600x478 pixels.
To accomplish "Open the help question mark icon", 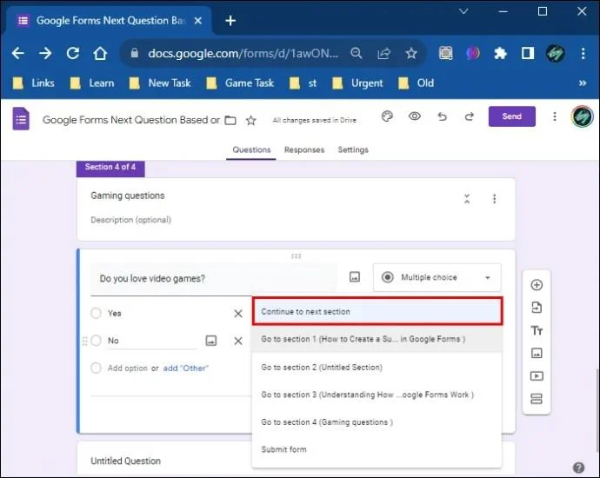I will [x=578, y=468].
